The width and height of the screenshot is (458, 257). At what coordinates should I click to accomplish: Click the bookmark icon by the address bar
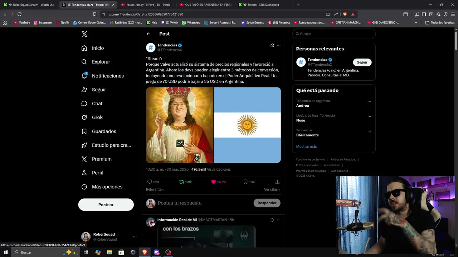point(94,14)
